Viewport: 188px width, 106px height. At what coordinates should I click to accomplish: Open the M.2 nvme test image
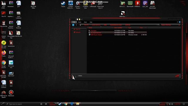tap(11, 64)
